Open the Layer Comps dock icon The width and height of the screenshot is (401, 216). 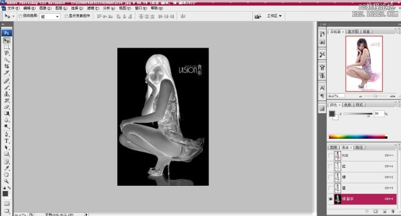pos(322,109)
